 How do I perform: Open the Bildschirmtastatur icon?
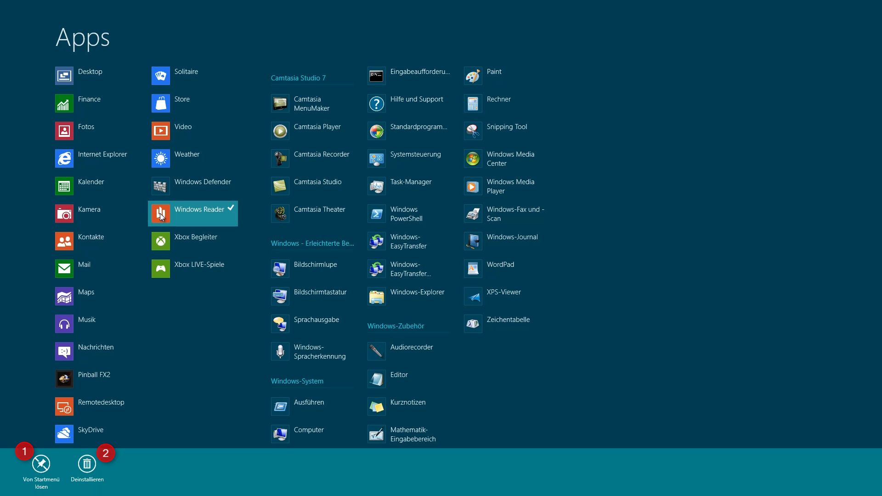(x=280, y=296)
